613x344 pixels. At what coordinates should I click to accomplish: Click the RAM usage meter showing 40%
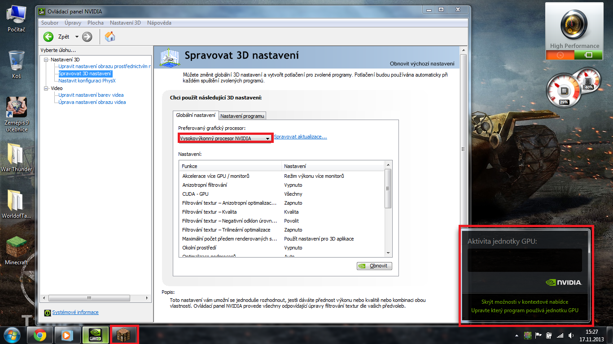(588, 80)
